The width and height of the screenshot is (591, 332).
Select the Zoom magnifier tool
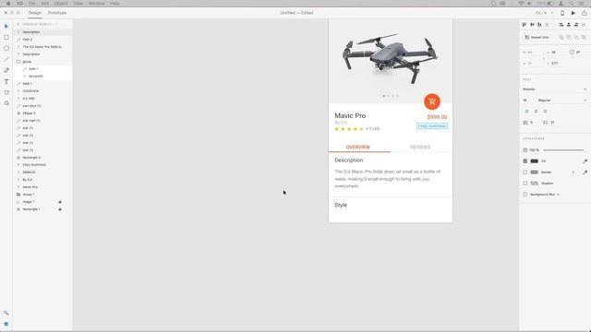coord(6,103)
